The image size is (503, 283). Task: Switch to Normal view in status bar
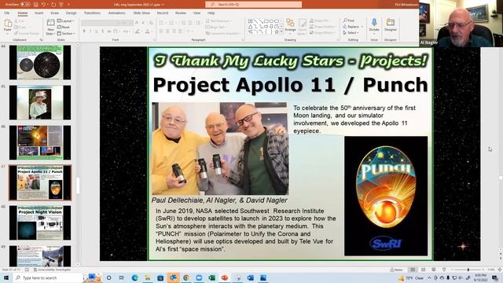click(x=413, y=270)
